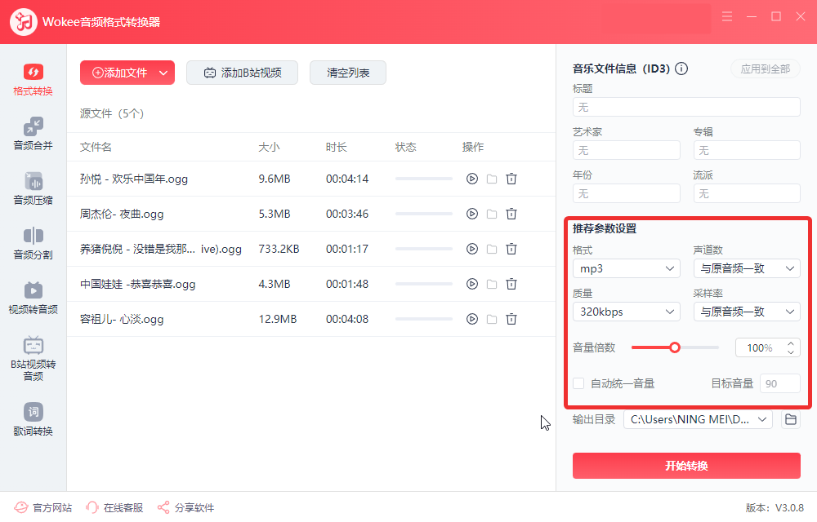Open the 音频压缩 tool
Image resolution: width=817 pixels, height=522 pixels.
[33, 188]
